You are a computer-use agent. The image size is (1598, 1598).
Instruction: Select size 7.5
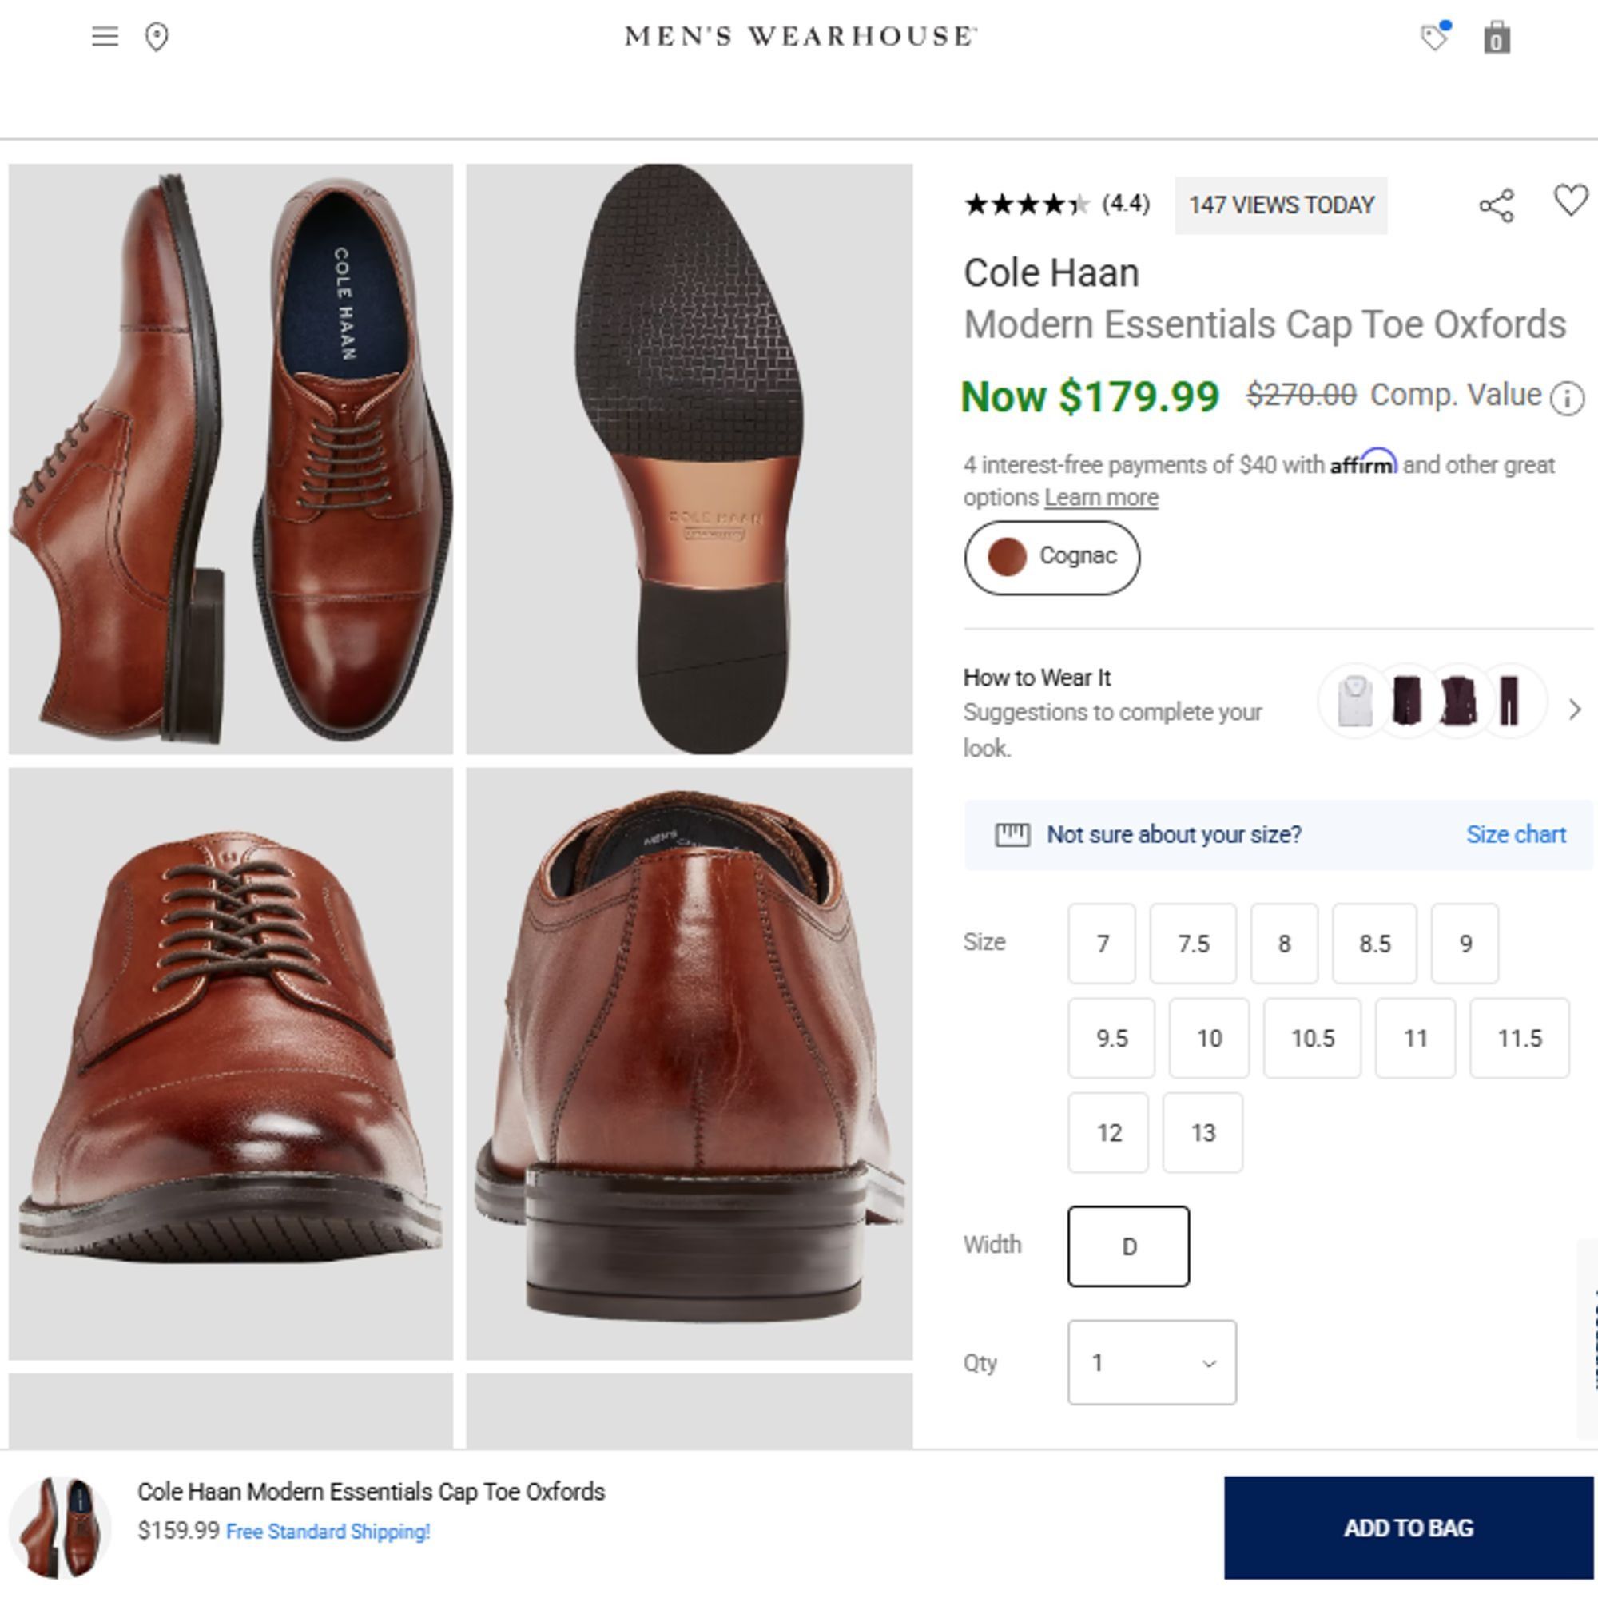click(x=1193, y=944)
